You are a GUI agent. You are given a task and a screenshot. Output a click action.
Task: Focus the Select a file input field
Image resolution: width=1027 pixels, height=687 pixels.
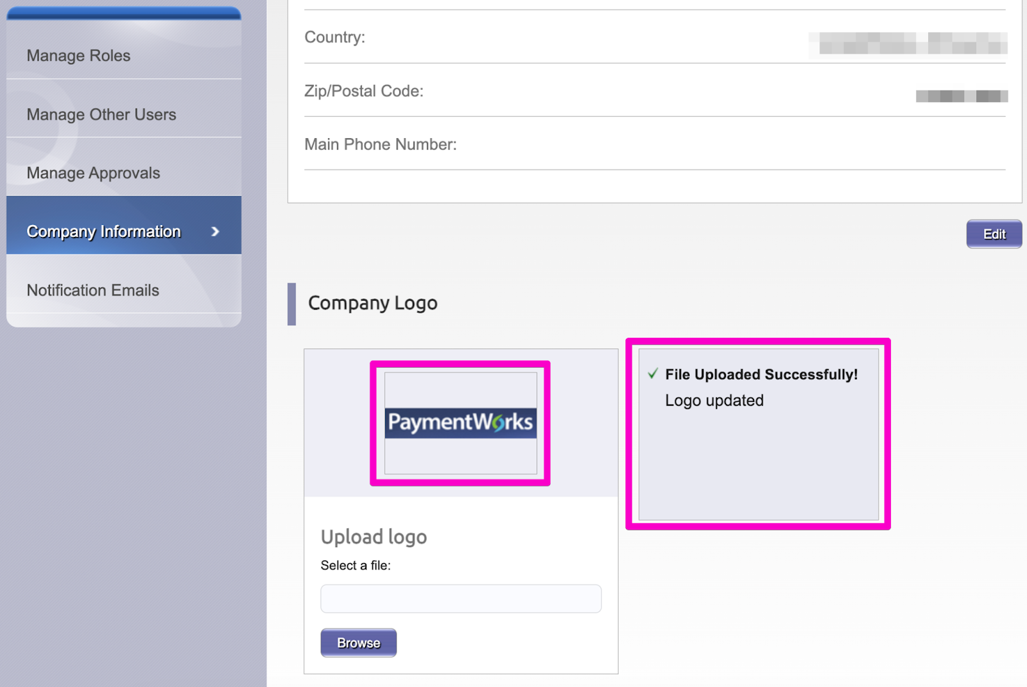(x=461, y=598)
